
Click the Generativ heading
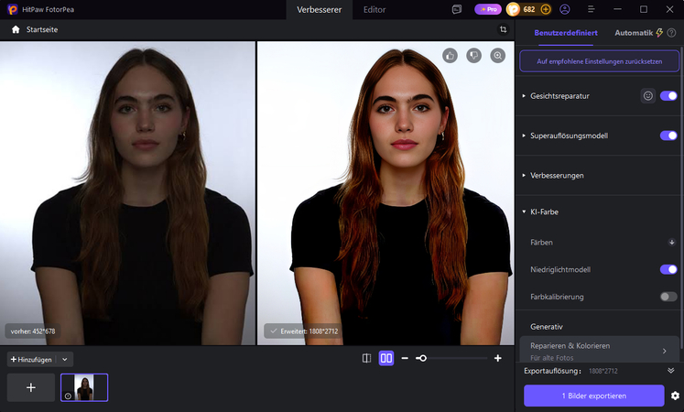pos(547,327)
